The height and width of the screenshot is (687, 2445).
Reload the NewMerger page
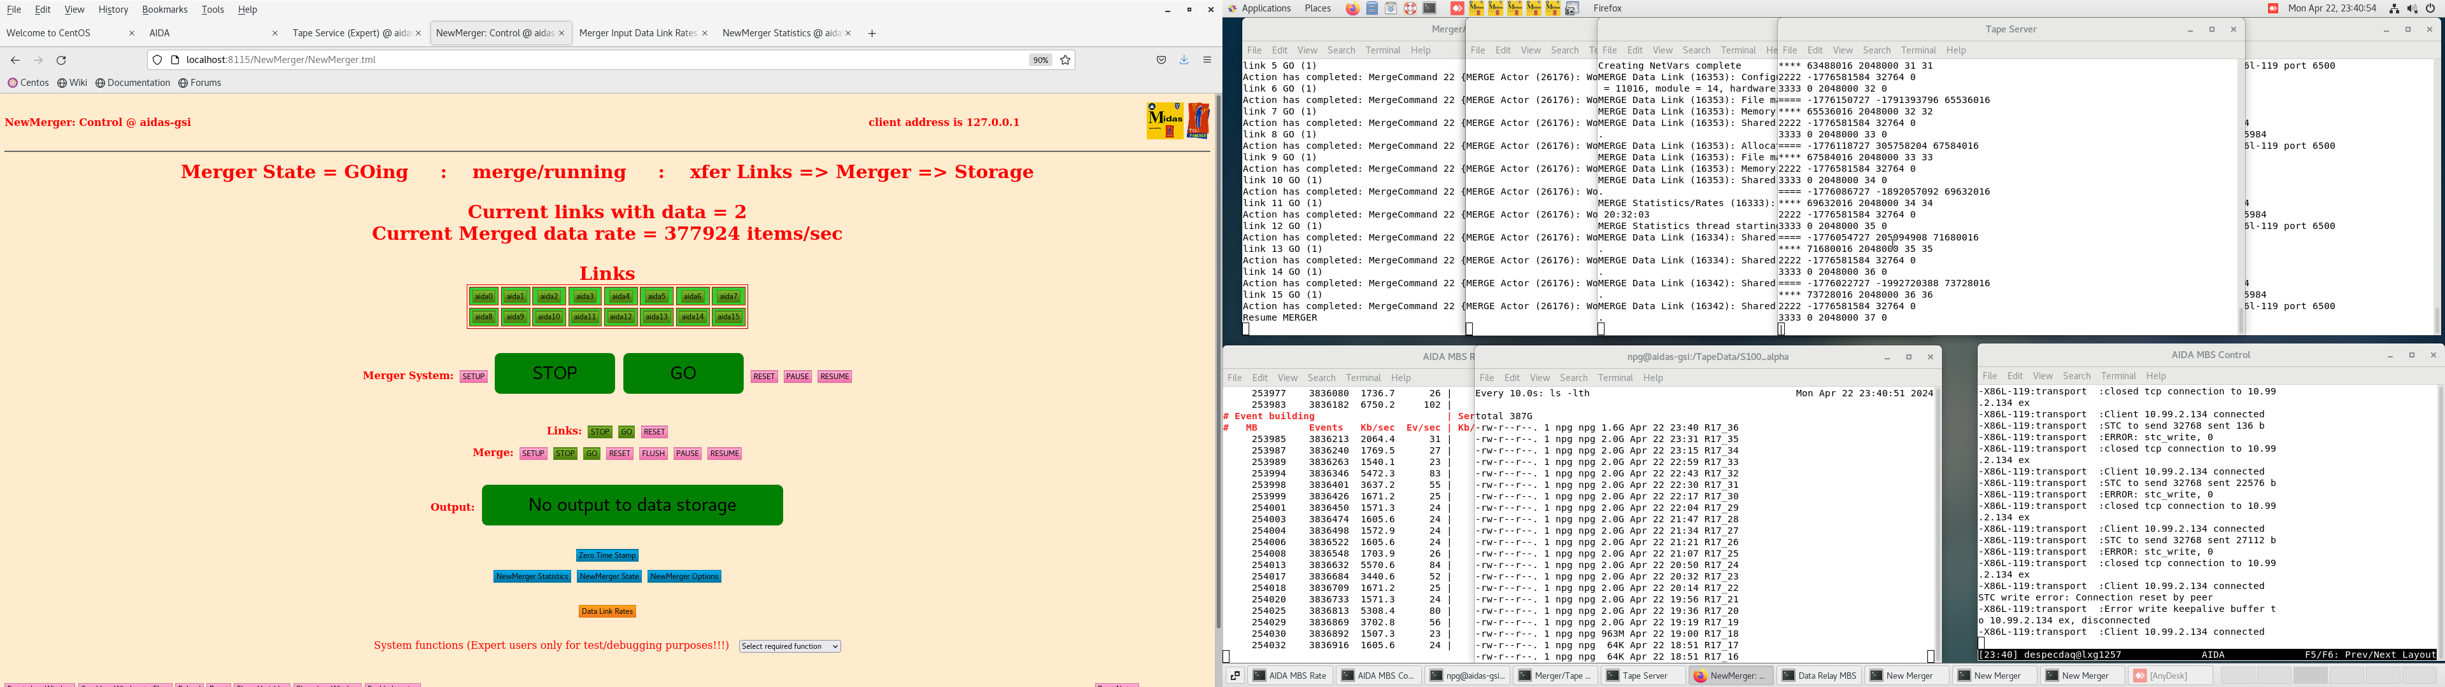(x=62, y=60)
